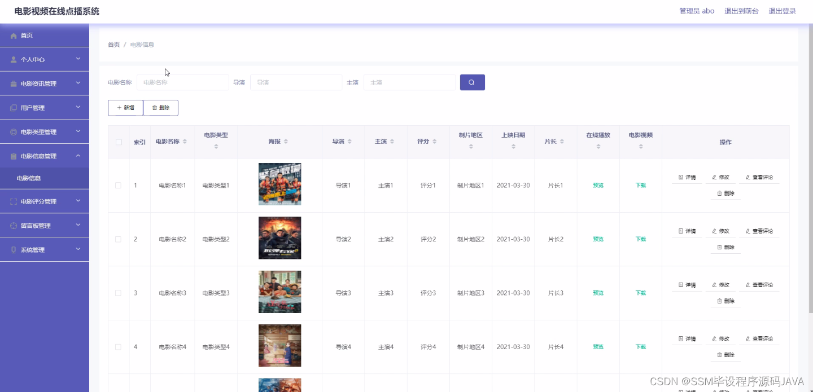Click the 系统管理 sidebar icon

point(12,249)
